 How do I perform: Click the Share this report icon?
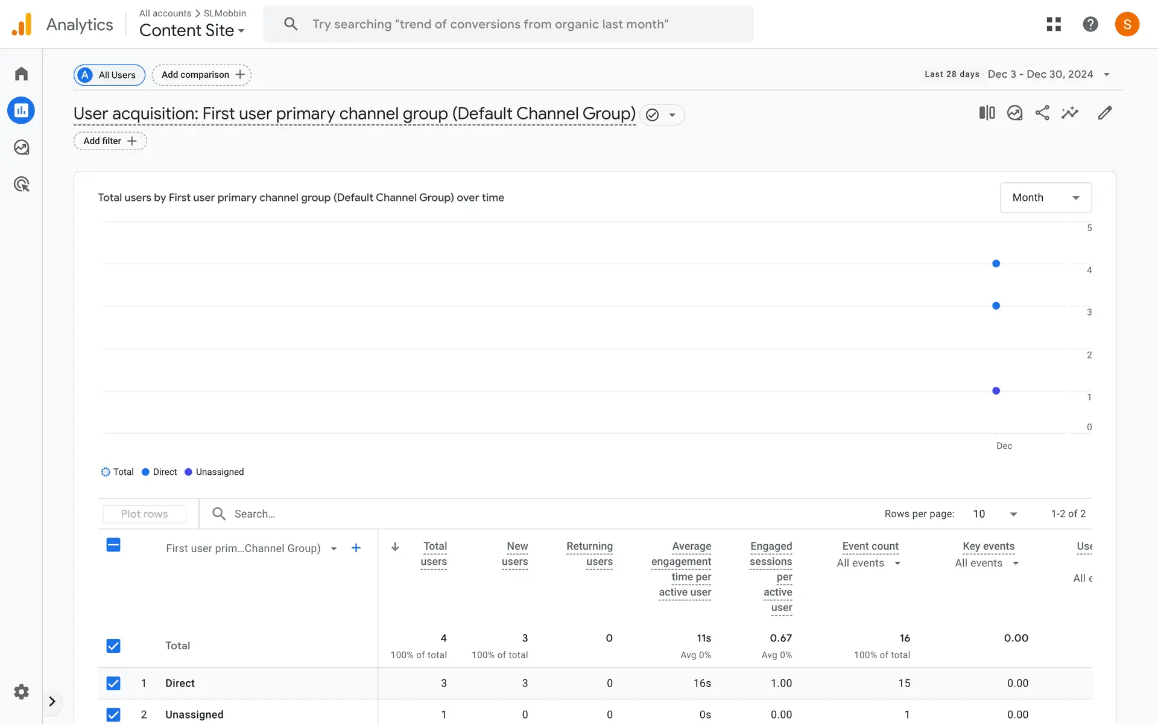tap(1042, 113)
